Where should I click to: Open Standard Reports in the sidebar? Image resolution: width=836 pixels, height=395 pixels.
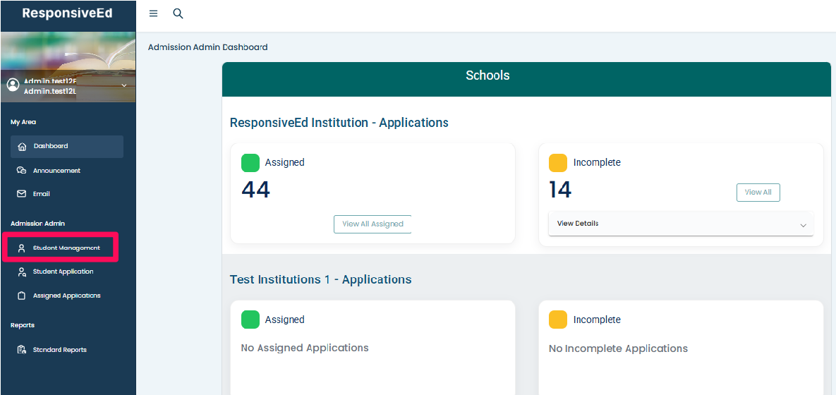(x=59, y=350)
